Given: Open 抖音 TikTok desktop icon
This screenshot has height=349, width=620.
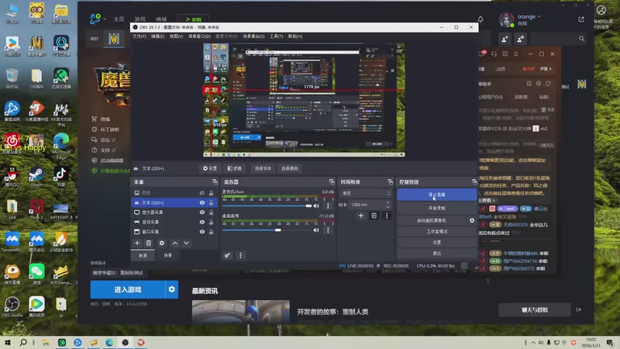Looking at the screenshot, I should point(61,176).
